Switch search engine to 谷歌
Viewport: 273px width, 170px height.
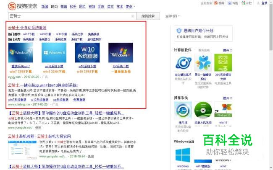247,3
